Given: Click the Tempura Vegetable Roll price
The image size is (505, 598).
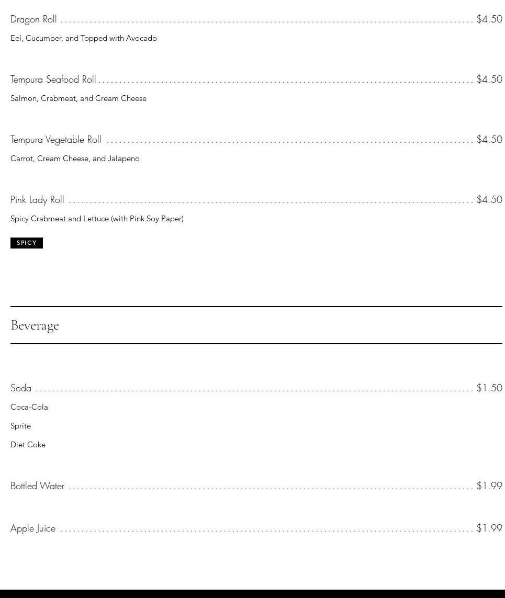Looking at the screenshot, I should pos(489,140).
